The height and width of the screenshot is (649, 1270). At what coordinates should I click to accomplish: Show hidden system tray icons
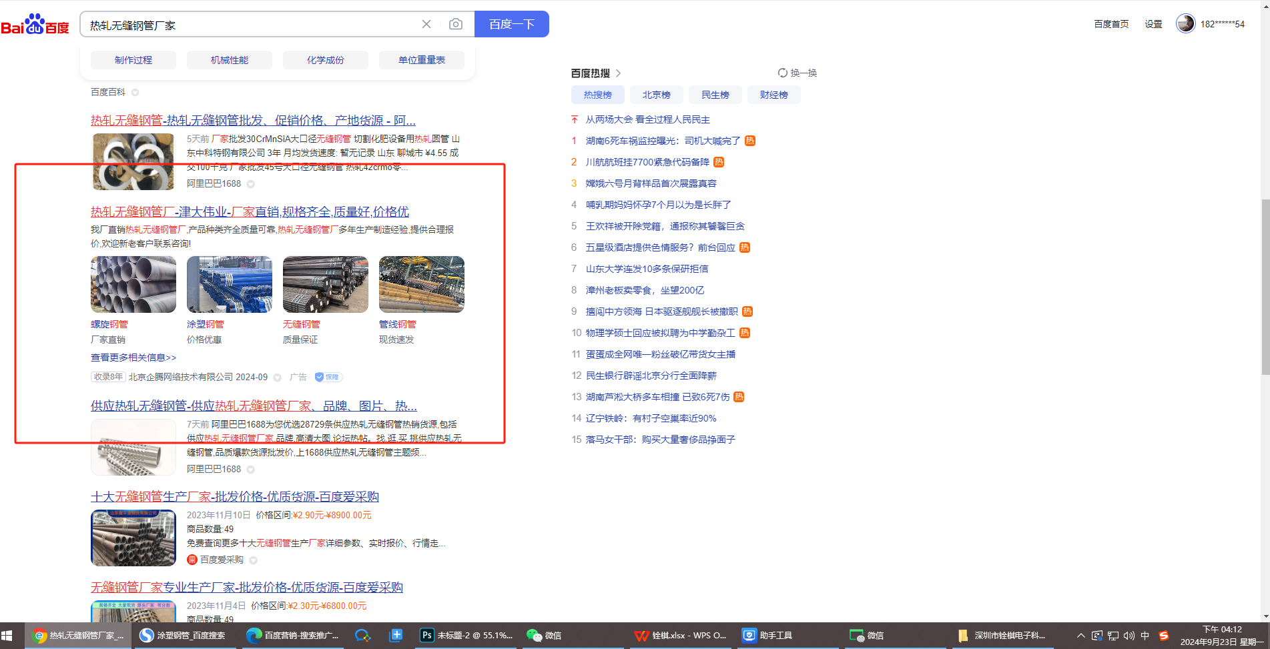(1080, 636)
